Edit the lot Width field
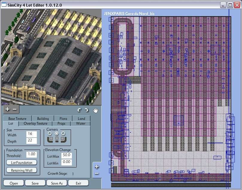Screen dimensions: 242x190 click(x=31, y=134)
